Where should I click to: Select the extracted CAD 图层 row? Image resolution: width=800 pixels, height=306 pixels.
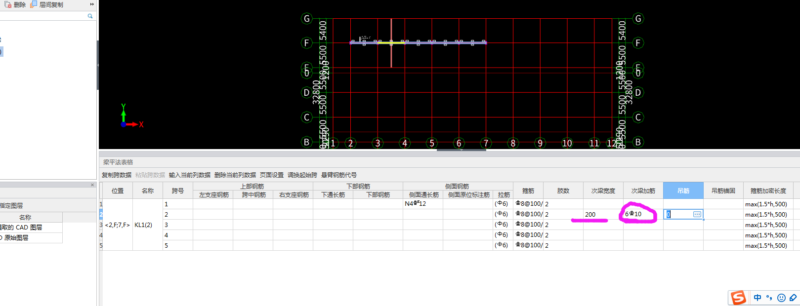[31, 228]
